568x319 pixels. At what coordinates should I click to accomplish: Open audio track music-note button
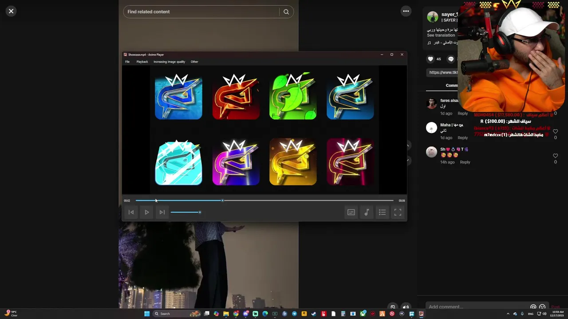tap(367, 212)
